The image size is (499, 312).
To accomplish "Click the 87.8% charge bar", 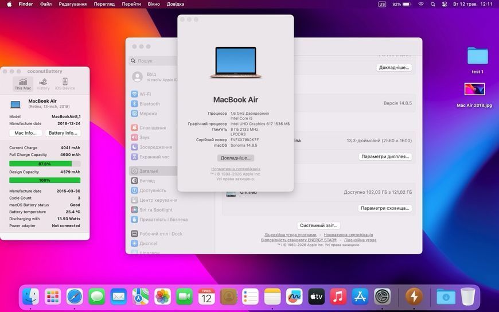I will (x=45, y=163).
